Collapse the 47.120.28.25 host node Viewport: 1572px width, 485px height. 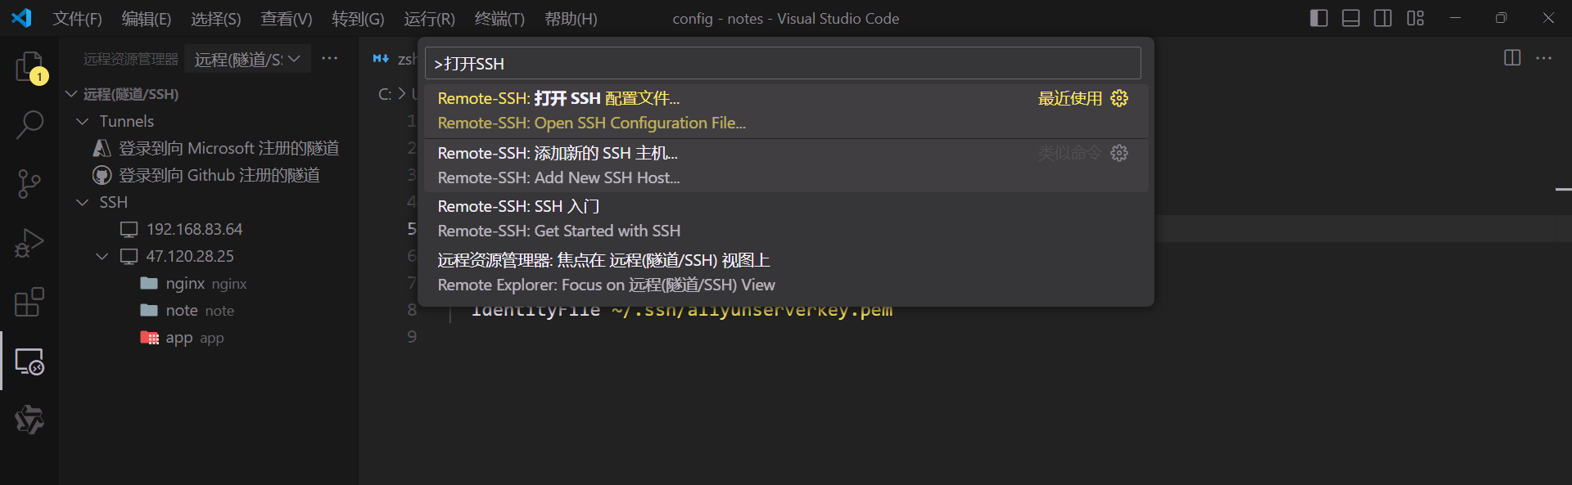[102, 256]
